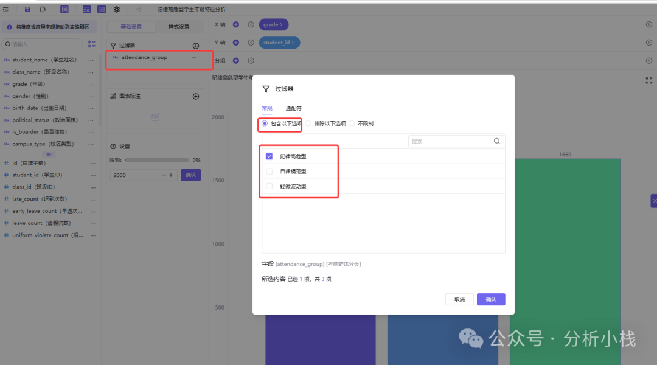Open the grade pill dropdown on X axis

(x=273, y=25)
